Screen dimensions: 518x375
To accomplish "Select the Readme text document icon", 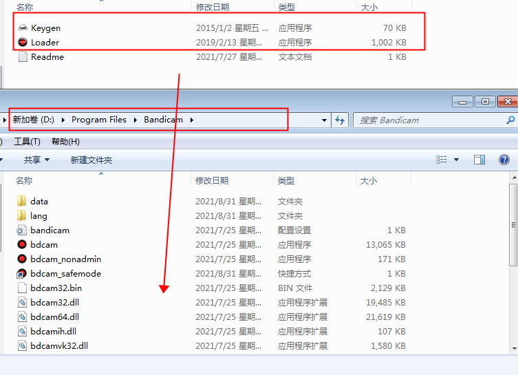I will tap(23, 57).
